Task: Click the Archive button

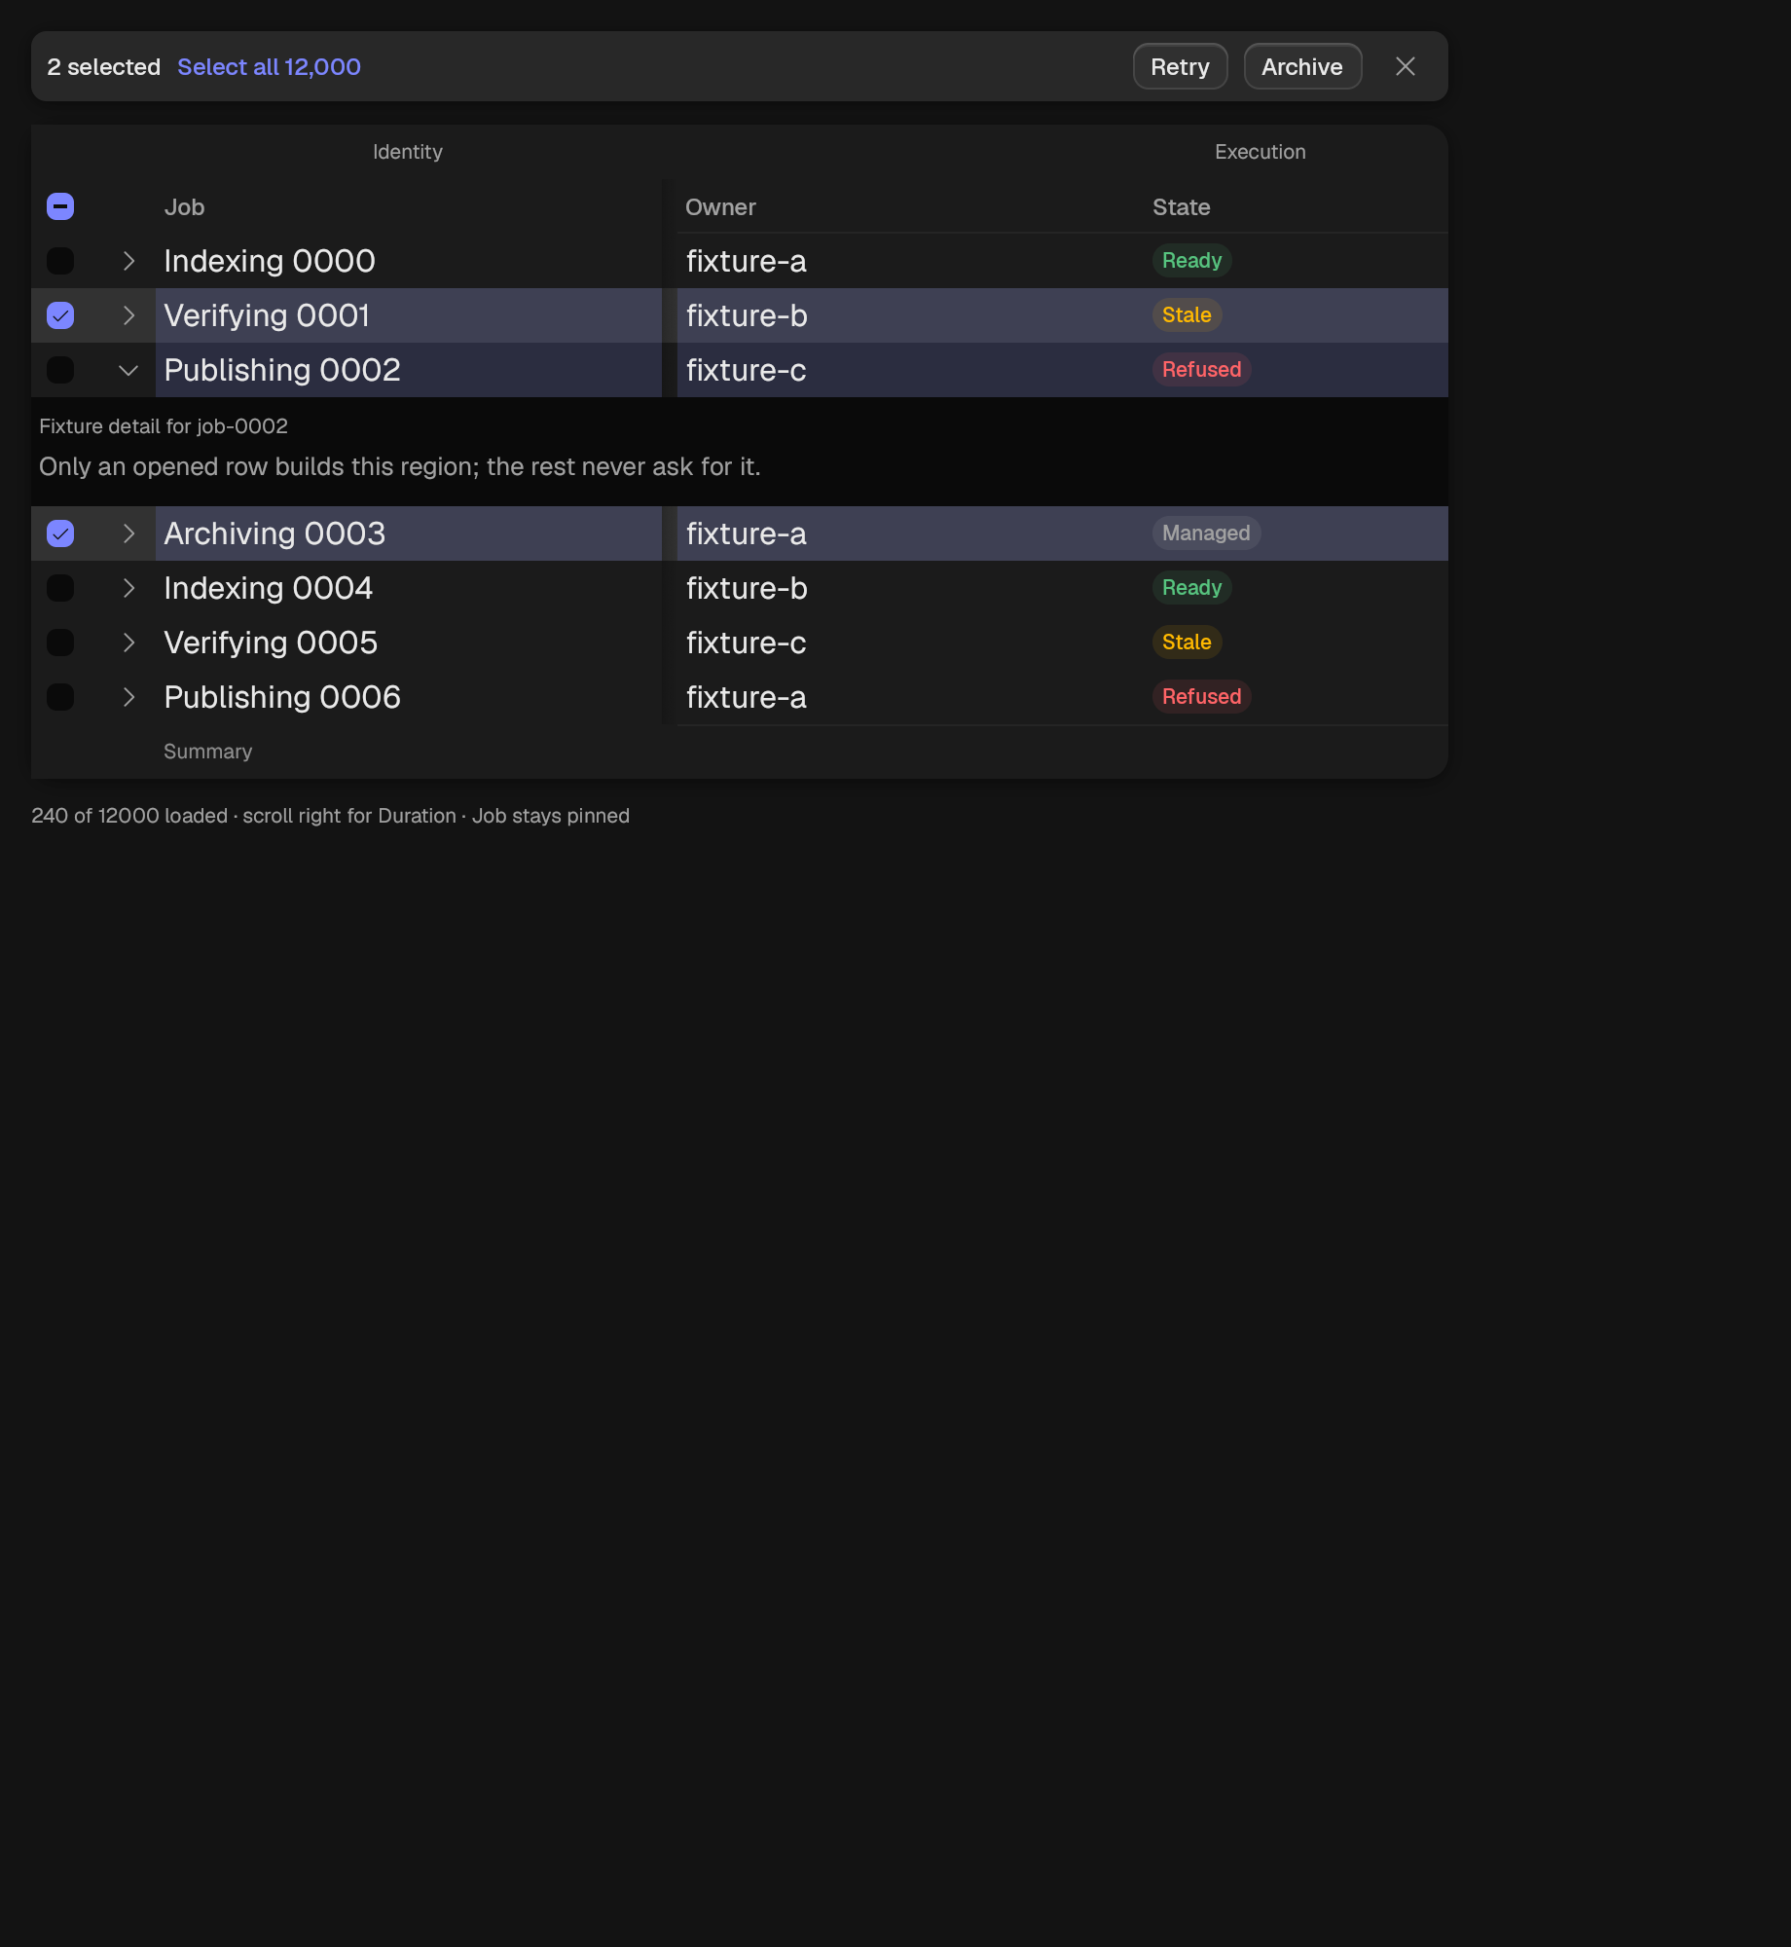Action: click(x=1302, y=66)
